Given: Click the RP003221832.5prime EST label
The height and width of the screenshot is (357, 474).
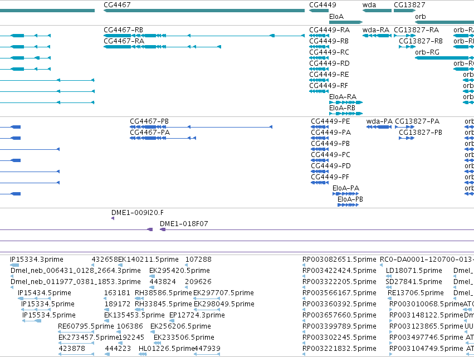Looking at the screenshot, I should click(x=339, y=349).
